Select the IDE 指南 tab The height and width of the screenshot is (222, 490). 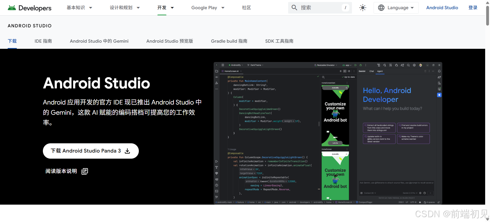[43, 41]
